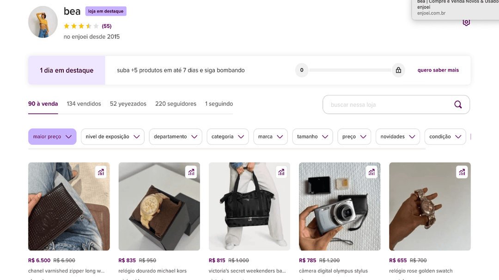Open the 'departamento' filter dropdown

pyautogui.click(x=176, y=137)
